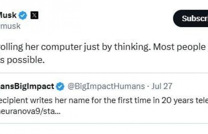Click the 'Most people' phrase in the tweet
Image resolution: width=208 pixels, height=134 pixels.
[x=179, y=47]
